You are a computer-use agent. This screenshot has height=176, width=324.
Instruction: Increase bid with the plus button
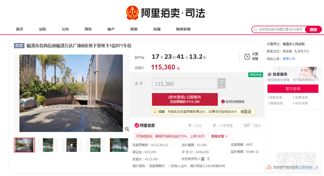click(222, 81)
